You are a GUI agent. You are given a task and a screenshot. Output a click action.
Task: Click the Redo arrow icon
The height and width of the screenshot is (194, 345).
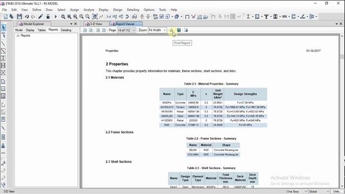coord(33,17)
